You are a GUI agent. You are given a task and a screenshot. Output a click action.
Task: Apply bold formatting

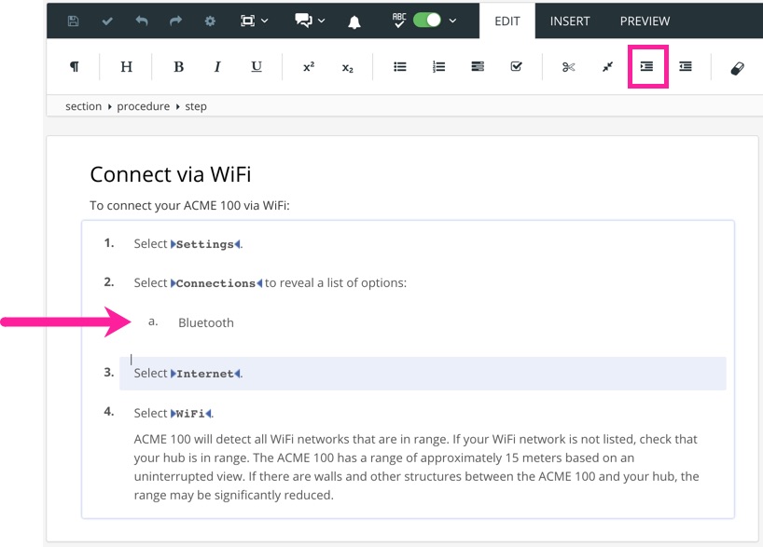[x=179, y=67]
